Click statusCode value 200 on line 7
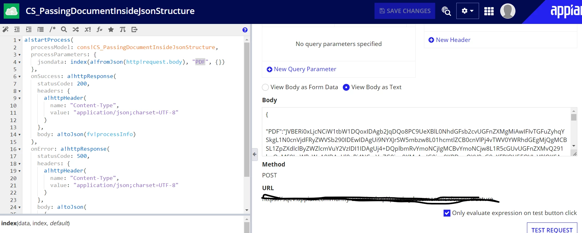This screenshot has height=233, width=582. [82, 84]
